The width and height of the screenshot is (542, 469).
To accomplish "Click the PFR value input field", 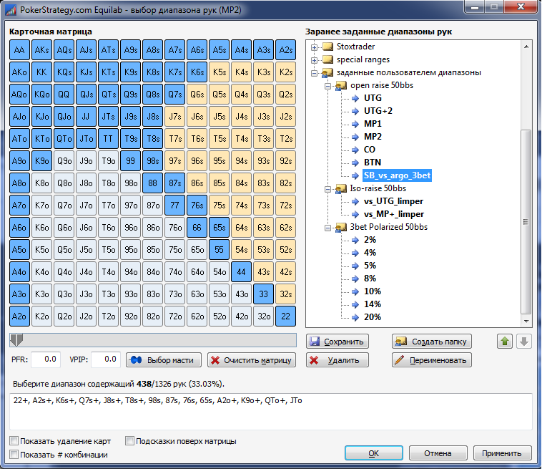I will point(46,359).
